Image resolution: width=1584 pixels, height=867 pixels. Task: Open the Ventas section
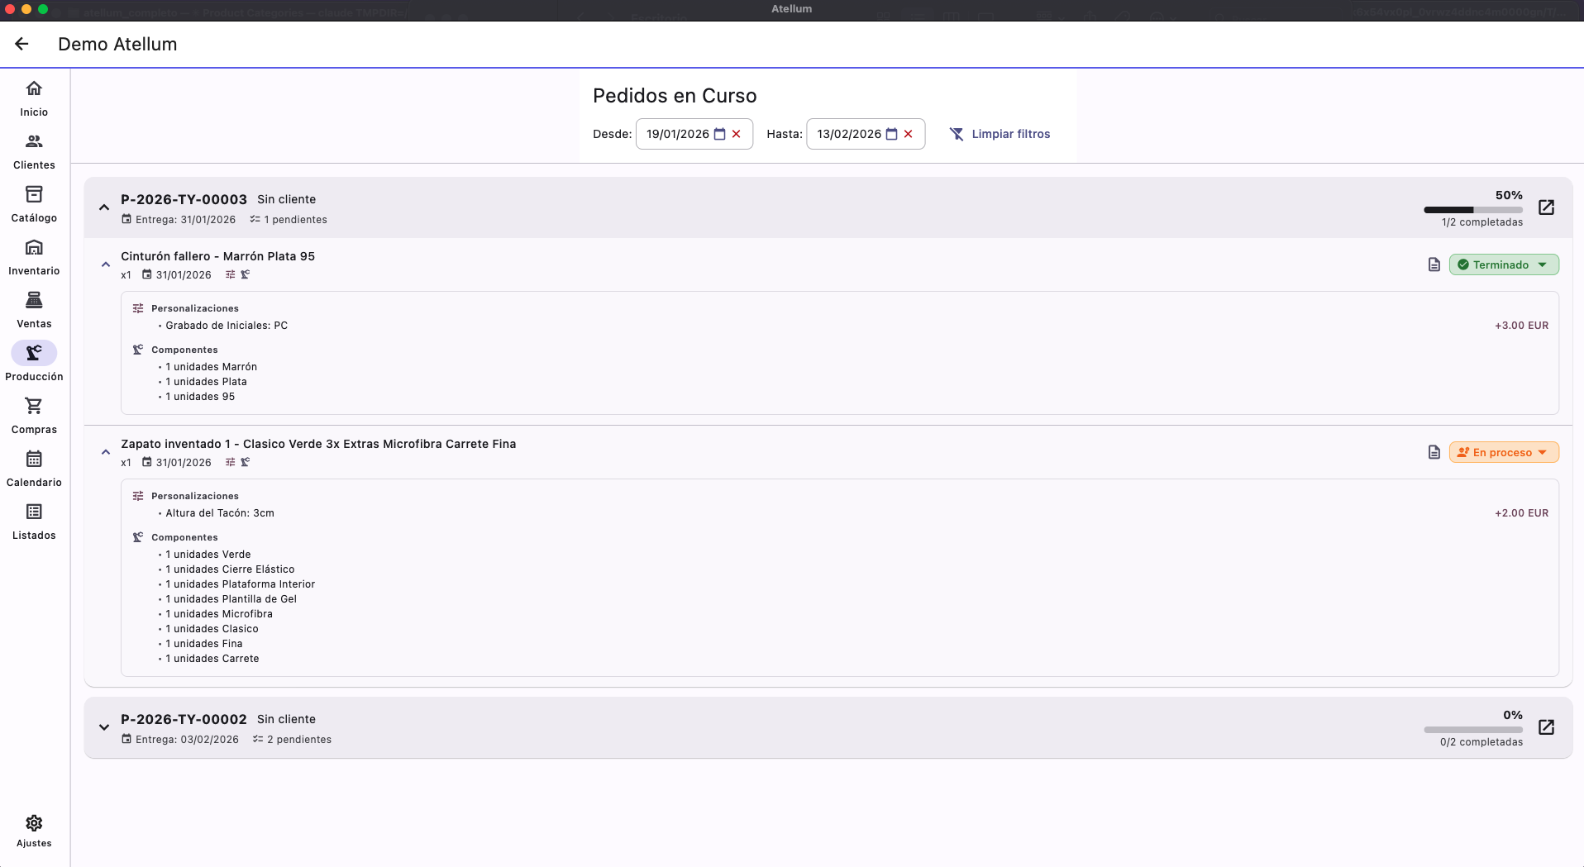34,310
